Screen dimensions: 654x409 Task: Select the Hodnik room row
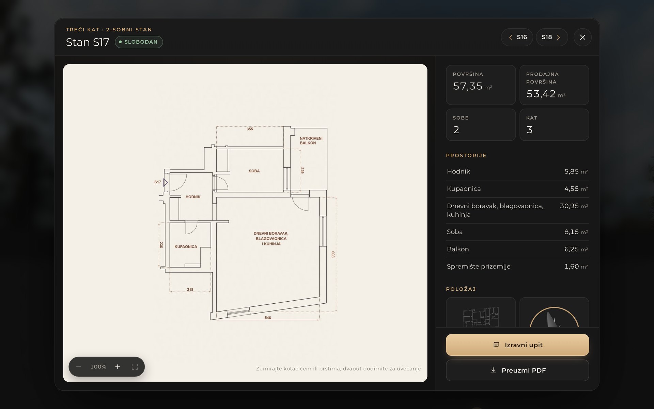[x=517, y=171]
